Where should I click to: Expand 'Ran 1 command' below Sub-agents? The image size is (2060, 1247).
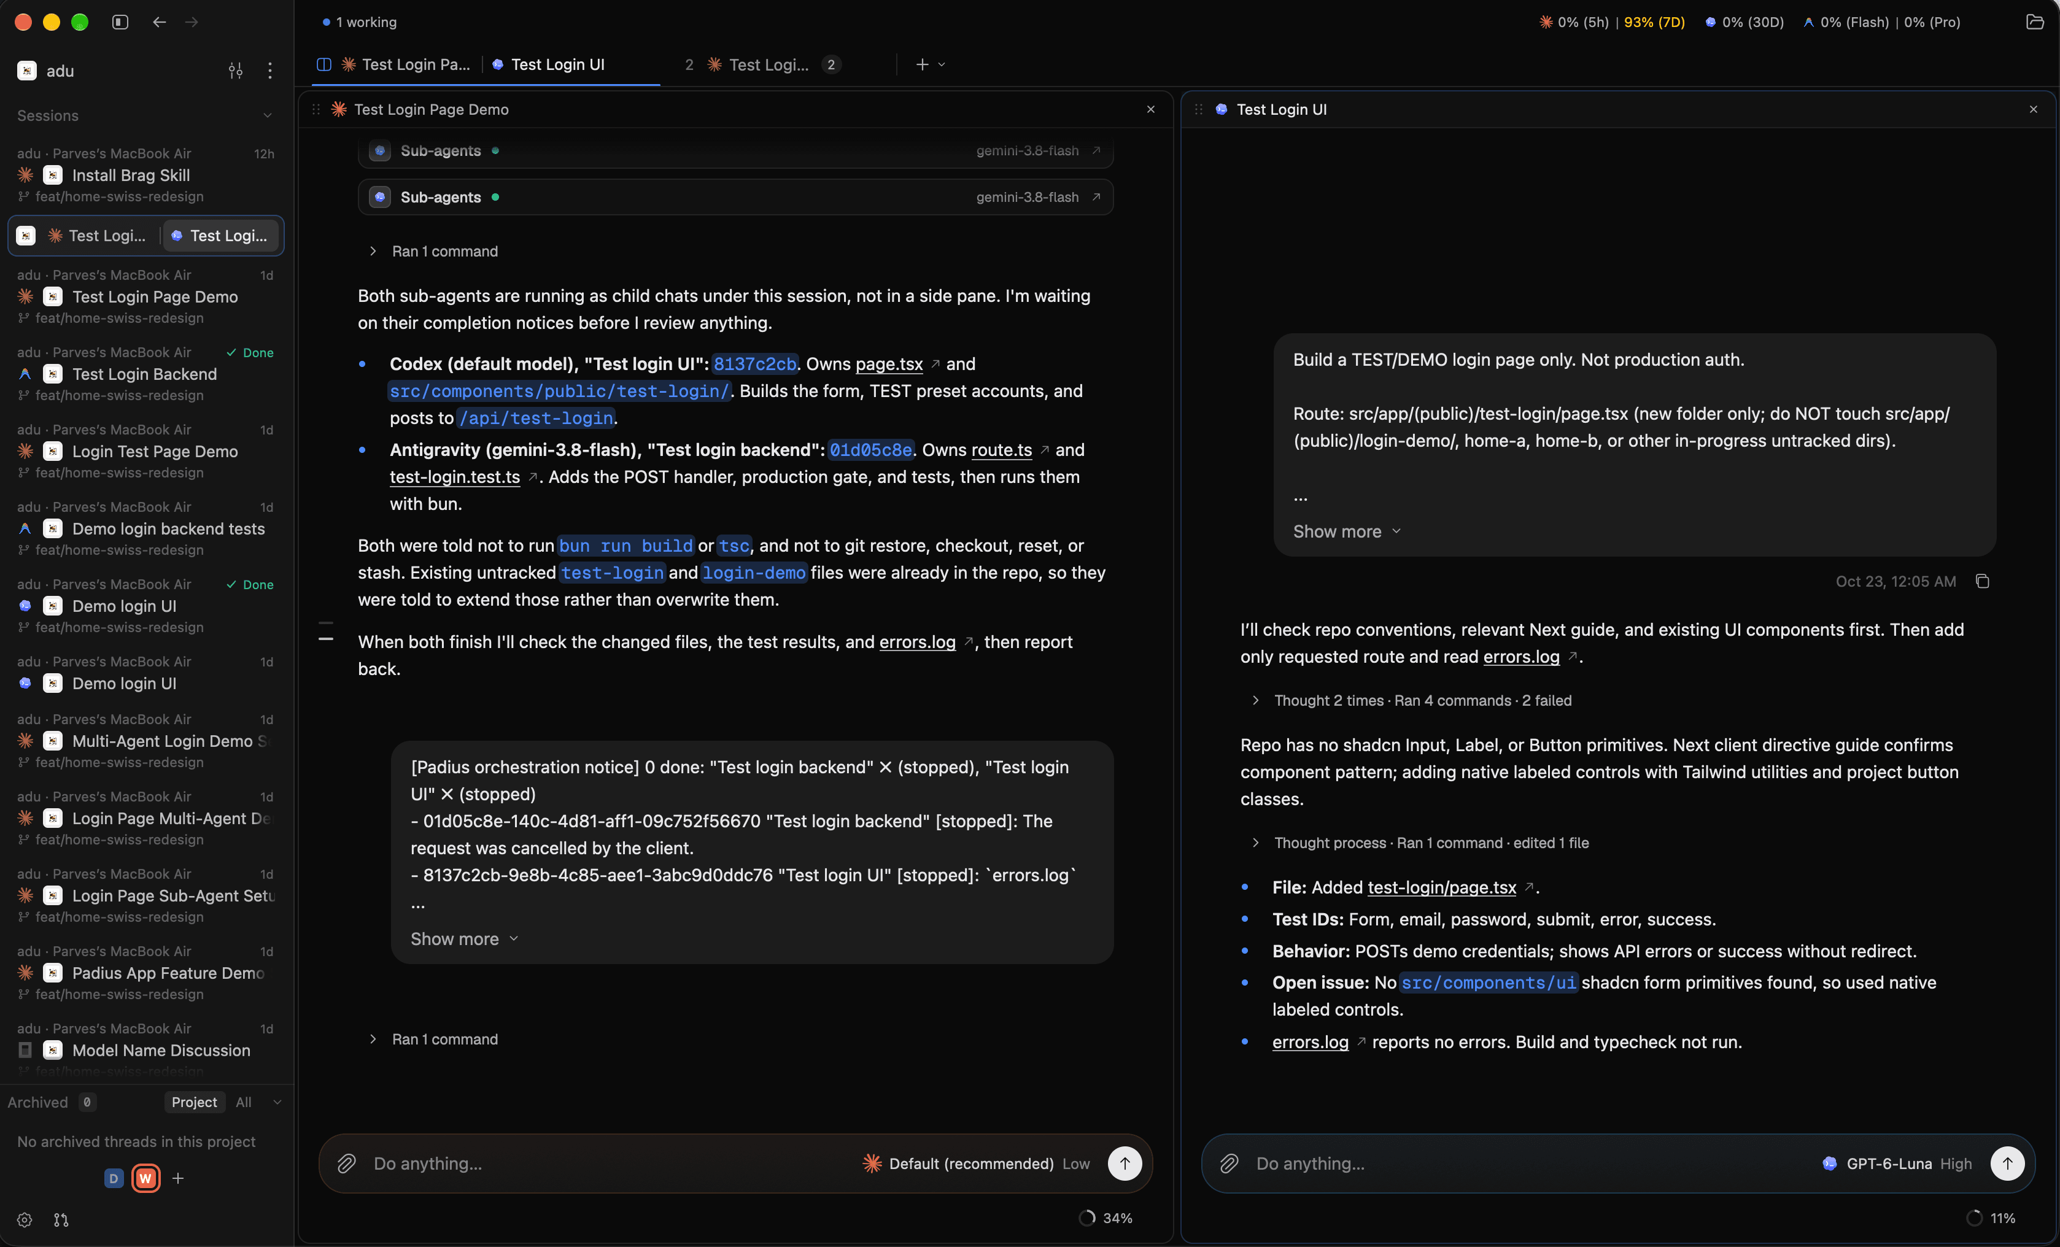(433, 252)
